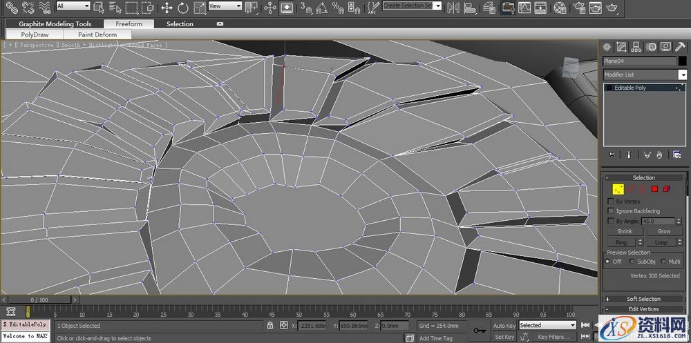Open Edit Named Selection Sets
Screen dimensions: 691x343
click(x=373, y=7)
